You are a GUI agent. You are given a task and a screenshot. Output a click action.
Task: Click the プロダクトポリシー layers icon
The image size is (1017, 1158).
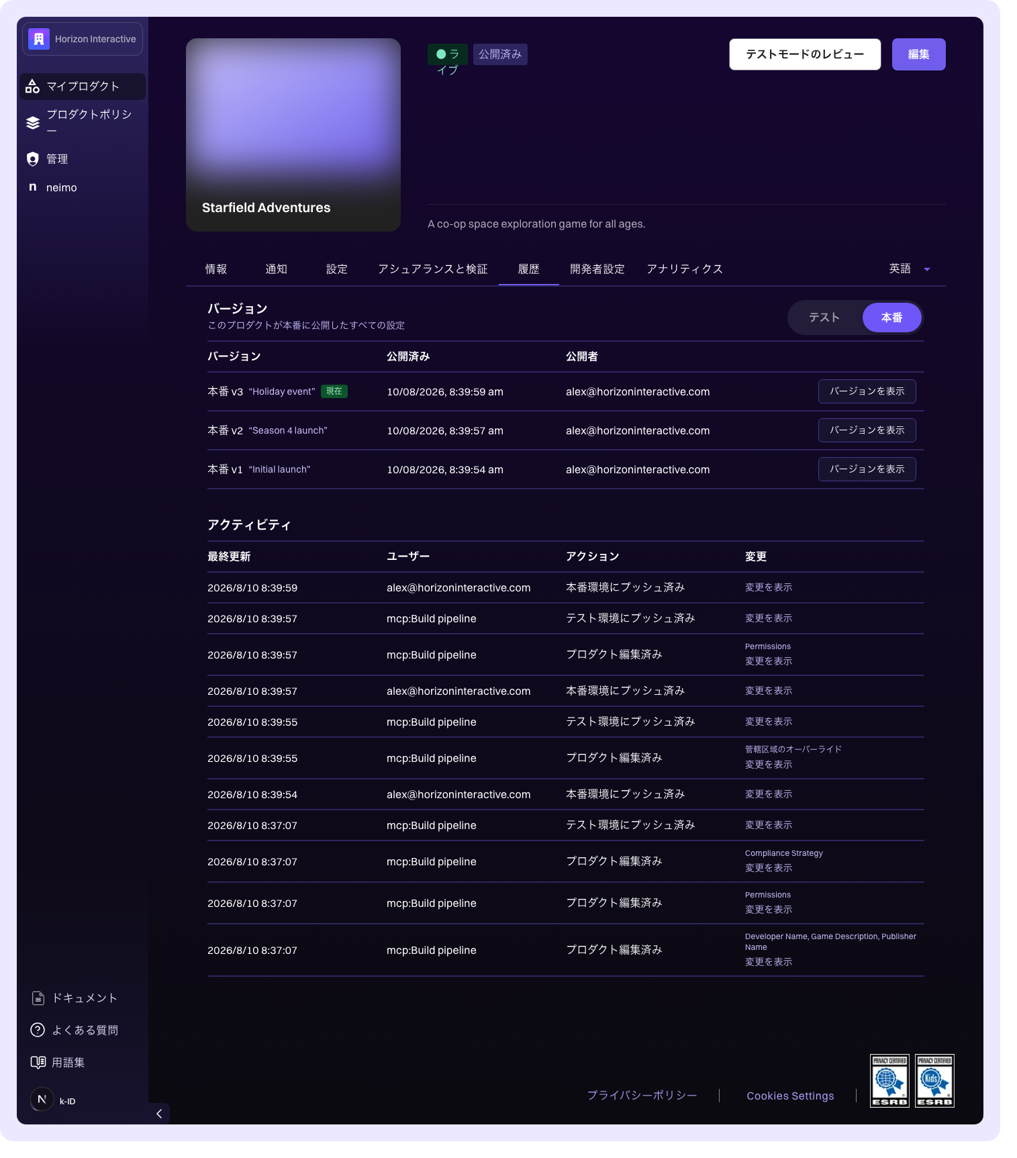coord(32,122)
